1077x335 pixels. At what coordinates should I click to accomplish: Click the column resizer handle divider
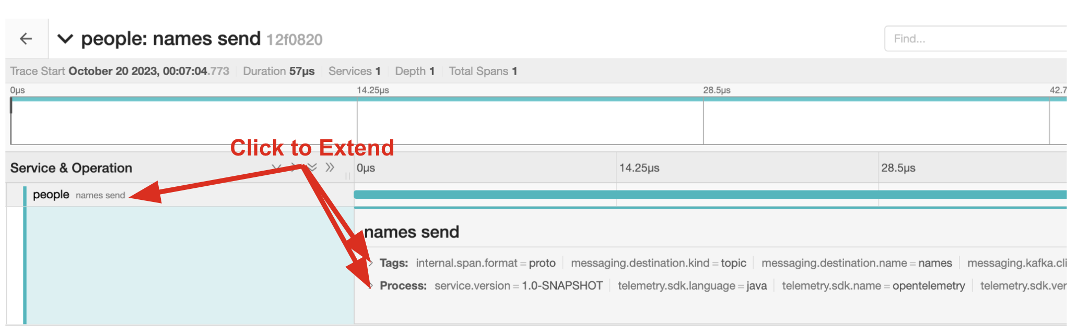click(347, 176)
